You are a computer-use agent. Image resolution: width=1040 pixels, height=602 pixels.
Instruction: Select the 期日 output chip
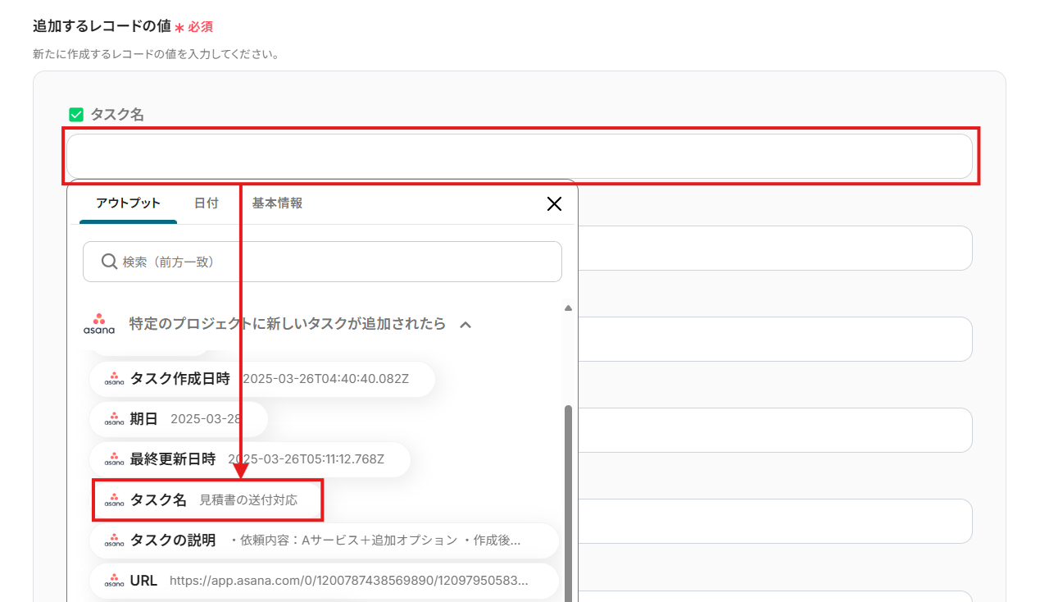179,419
